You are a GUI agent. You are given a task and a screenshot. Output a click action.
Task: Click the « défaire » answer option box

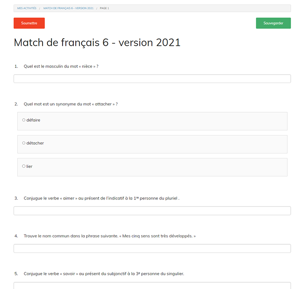152,121
